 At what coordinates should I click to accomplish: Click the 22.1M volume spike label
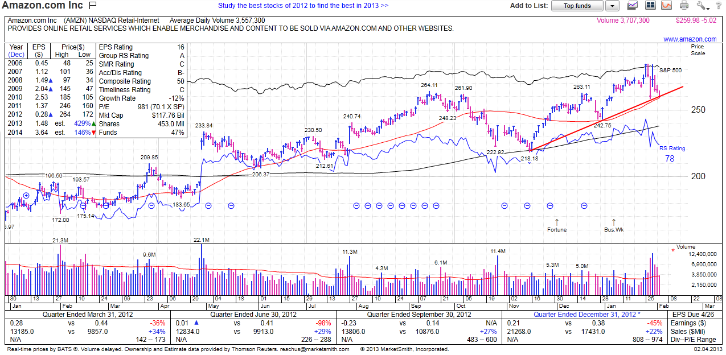click(x=202, y=240)
